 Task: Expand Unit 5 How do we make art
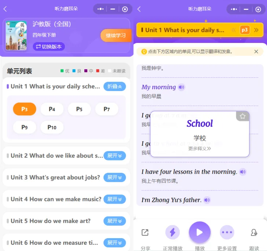[114, 221]
